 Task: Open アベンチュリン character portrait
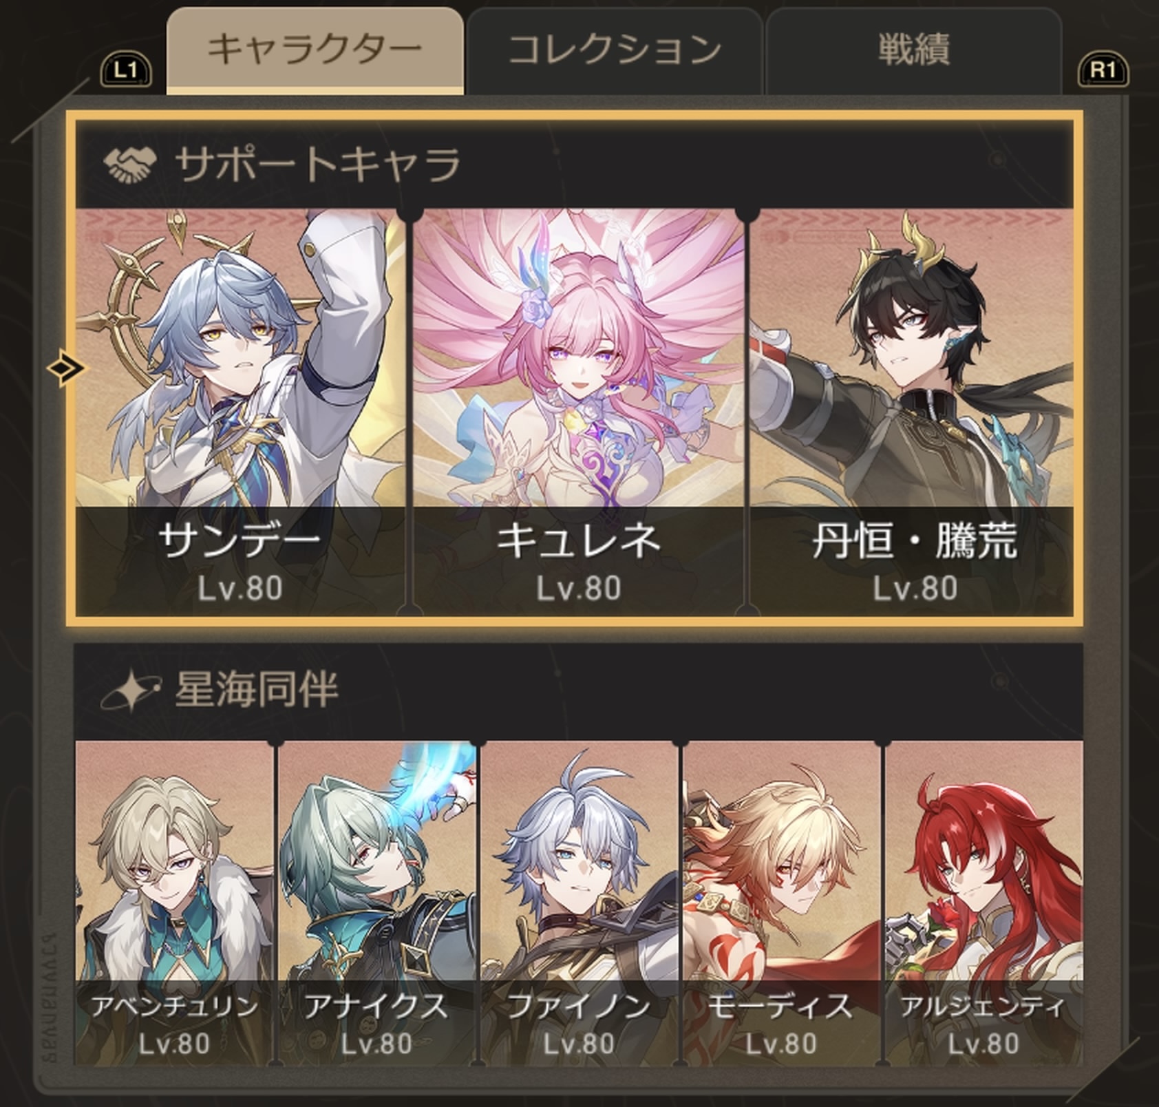(x=175, y=903)
